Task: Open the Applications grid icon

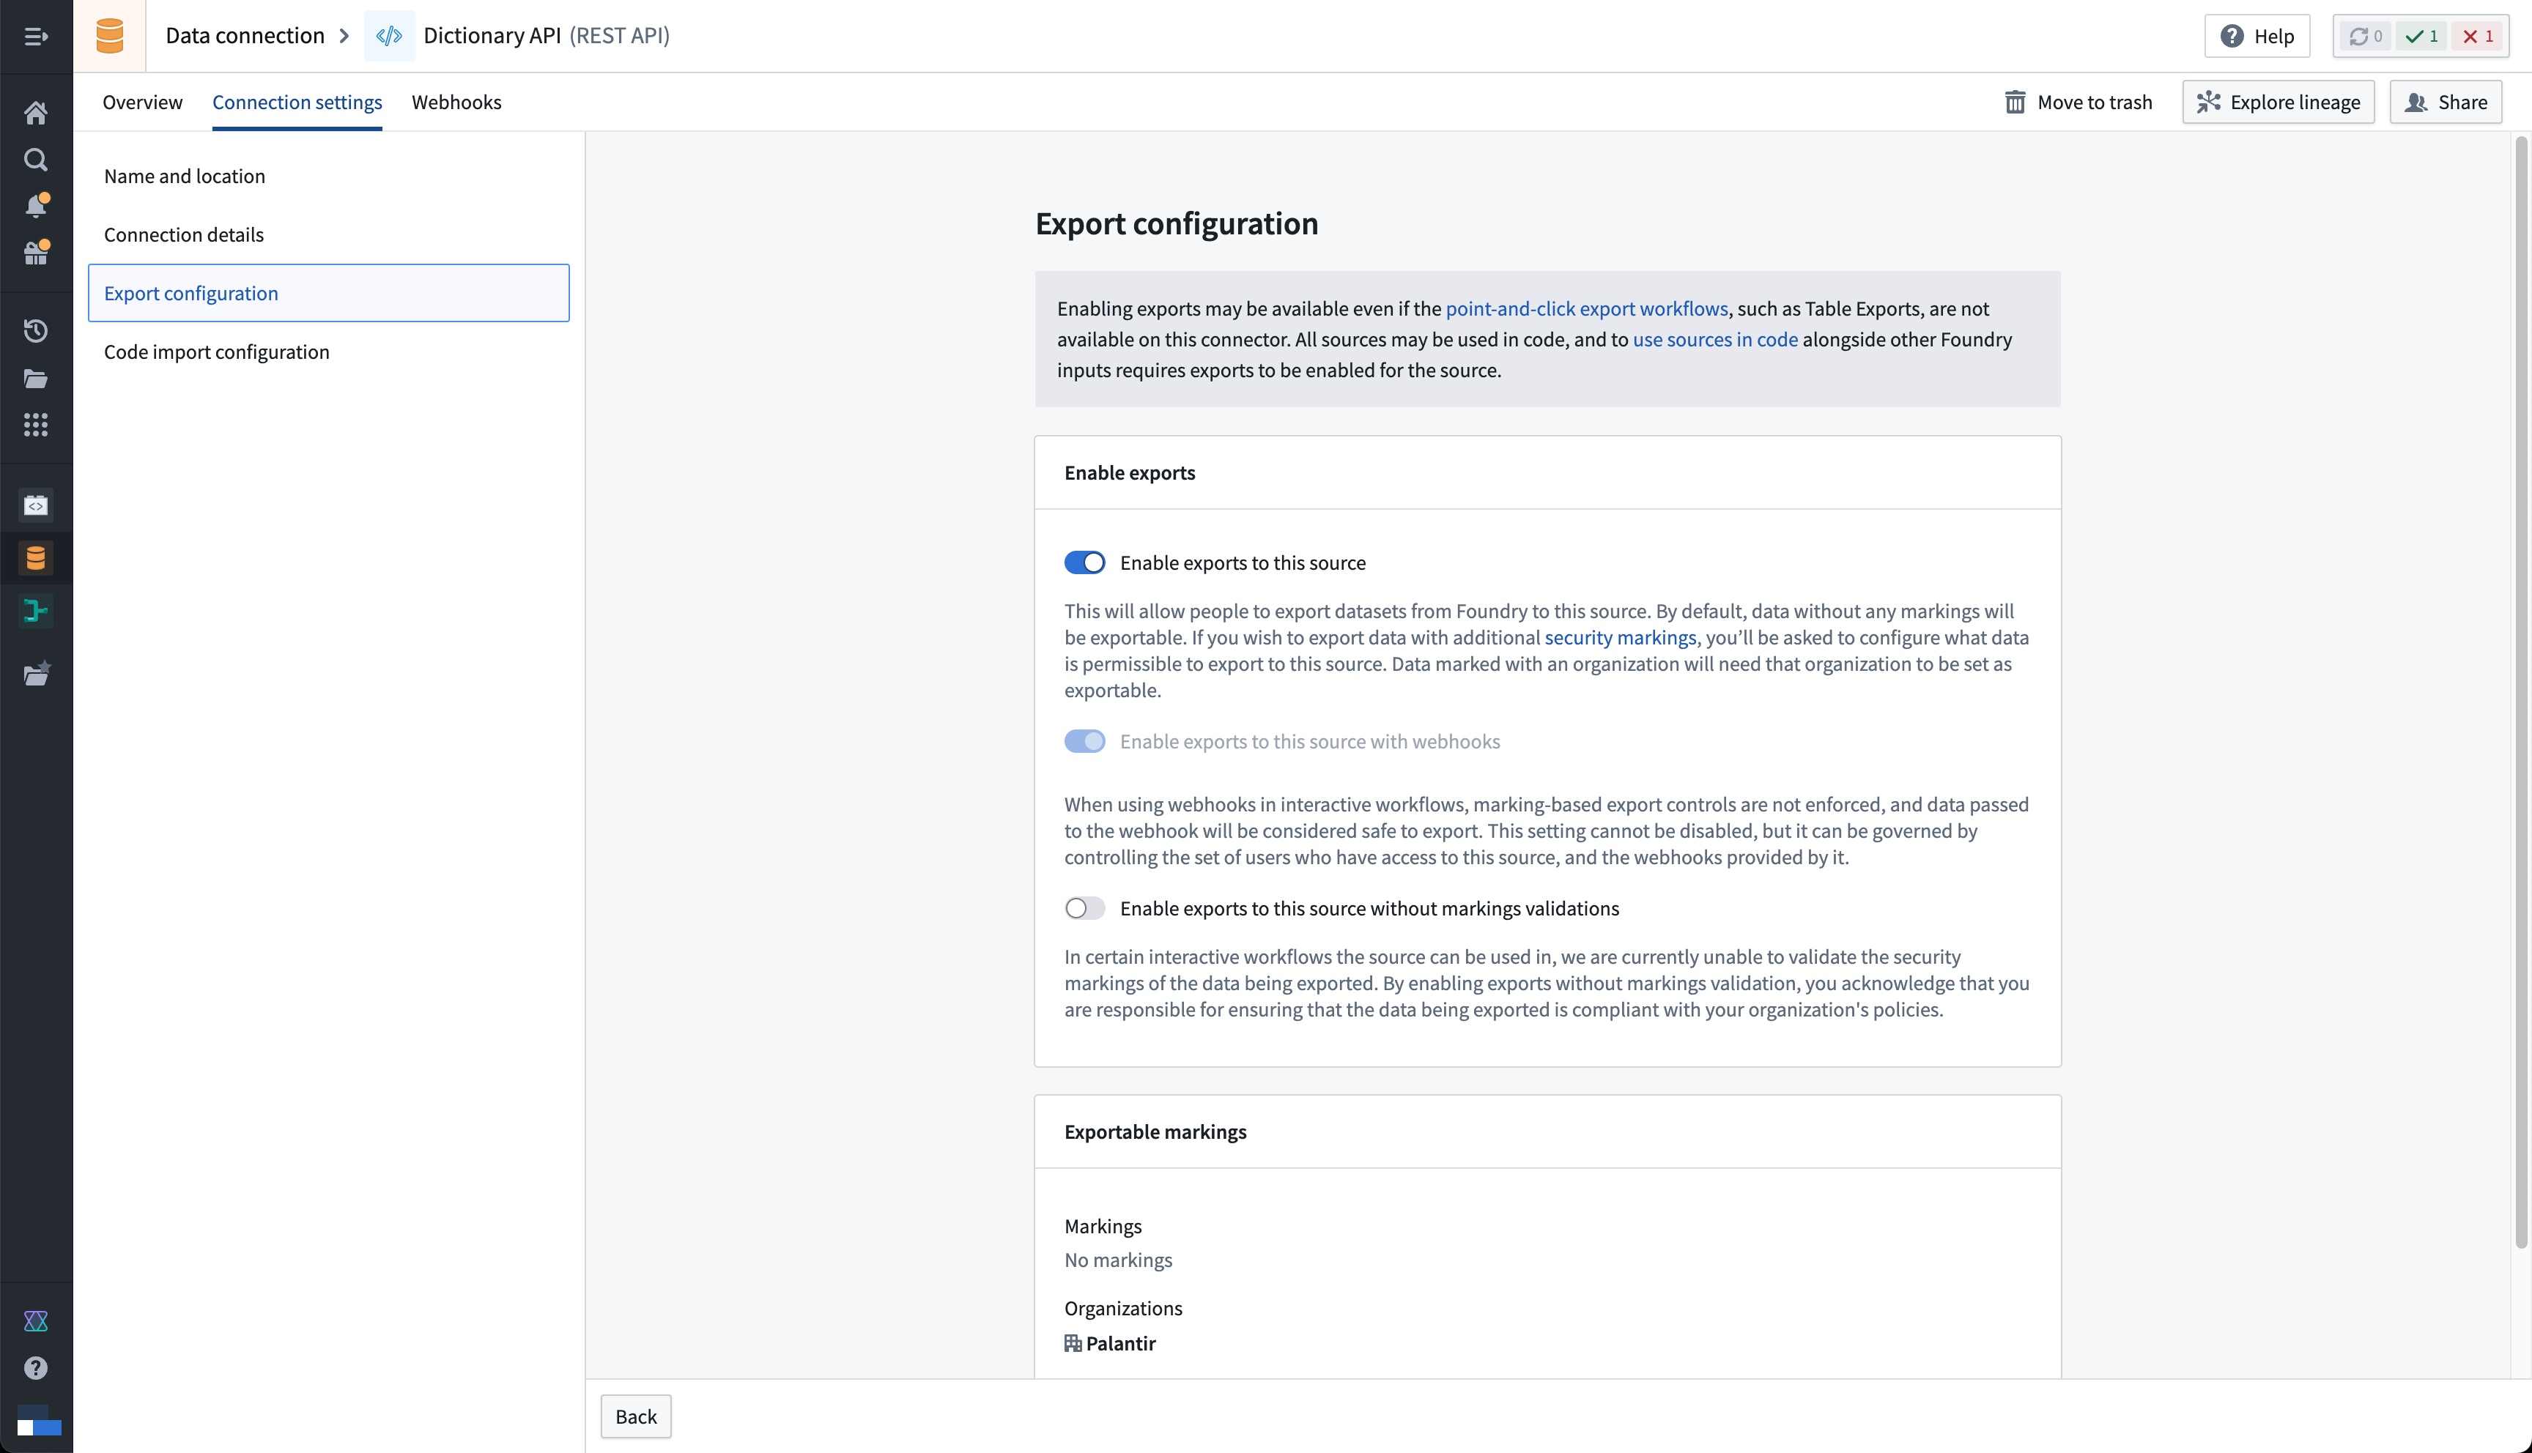Action: [x=36, y=425]
